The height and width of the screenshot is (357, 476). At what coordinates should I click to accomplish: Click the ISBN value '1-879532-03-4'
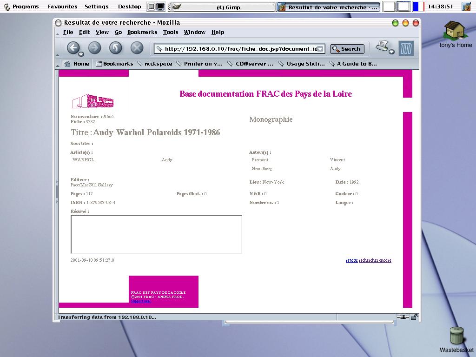tap(101, 203)
